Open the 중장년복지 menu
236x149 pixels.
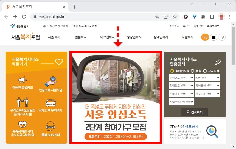pyautogui.click(x=134, y=37)
